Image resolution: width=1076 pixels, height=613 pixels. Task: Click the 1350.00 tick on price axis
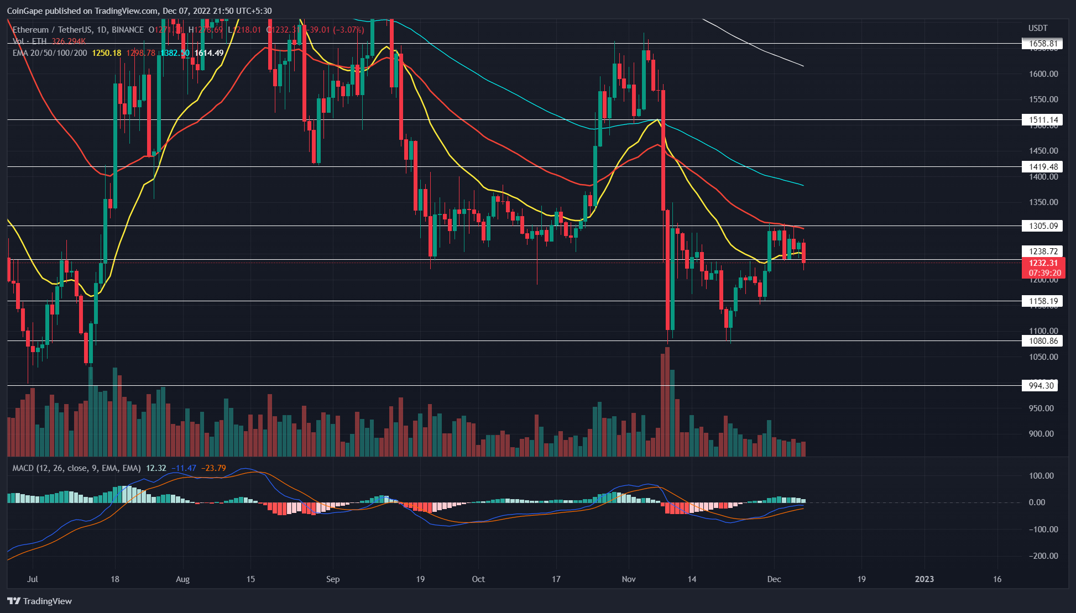(1043, 202)
